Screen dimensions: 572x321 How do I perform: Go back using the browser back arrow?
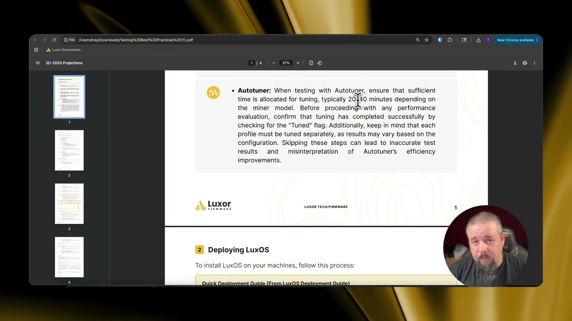[x=35, y=40]
